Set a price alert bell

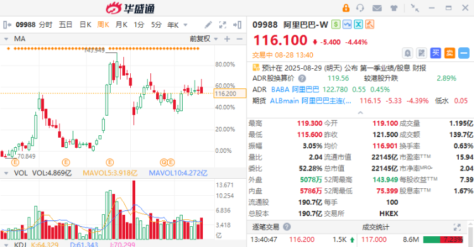click(x=408, y=53)
